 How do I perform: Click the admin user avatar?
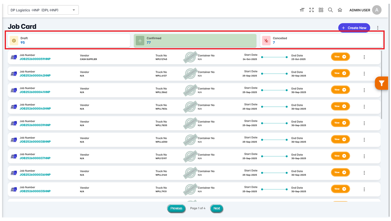377,10
